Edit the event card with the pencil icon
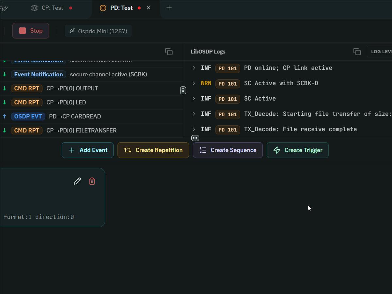The image size is (392, 294). pos(77,181)
